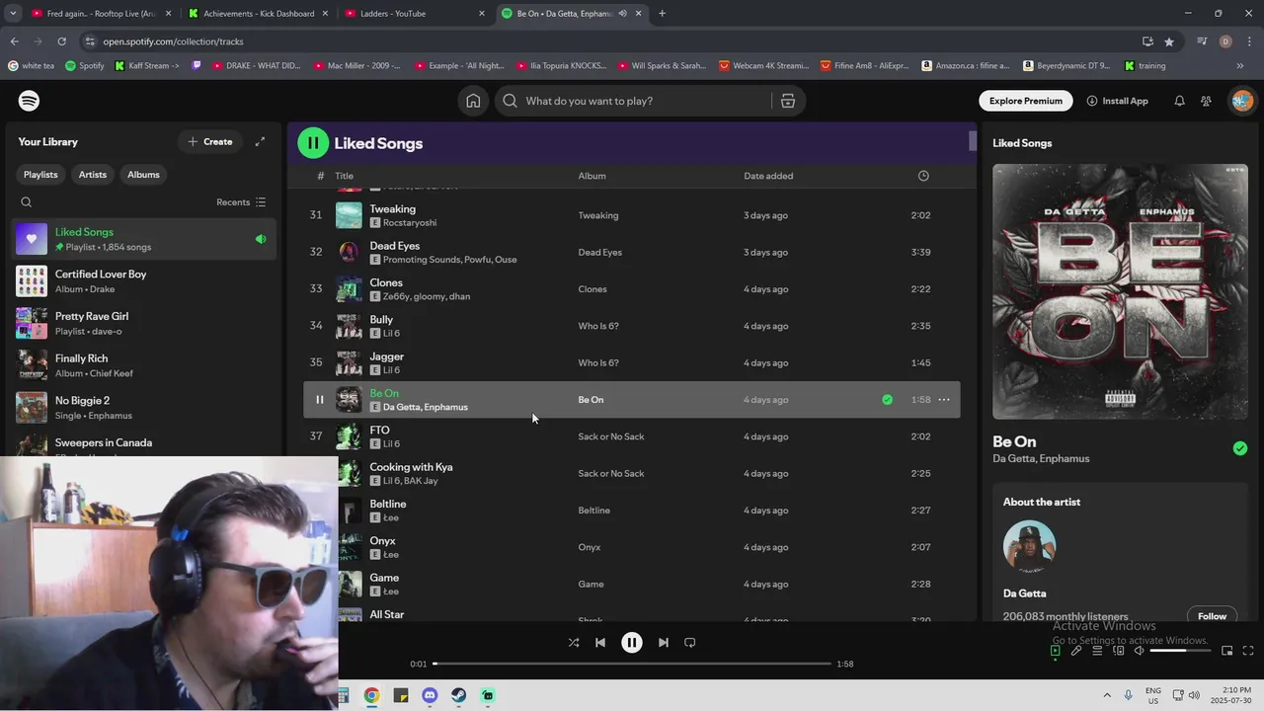Open Spotify home via house icon

coord(473,101)
